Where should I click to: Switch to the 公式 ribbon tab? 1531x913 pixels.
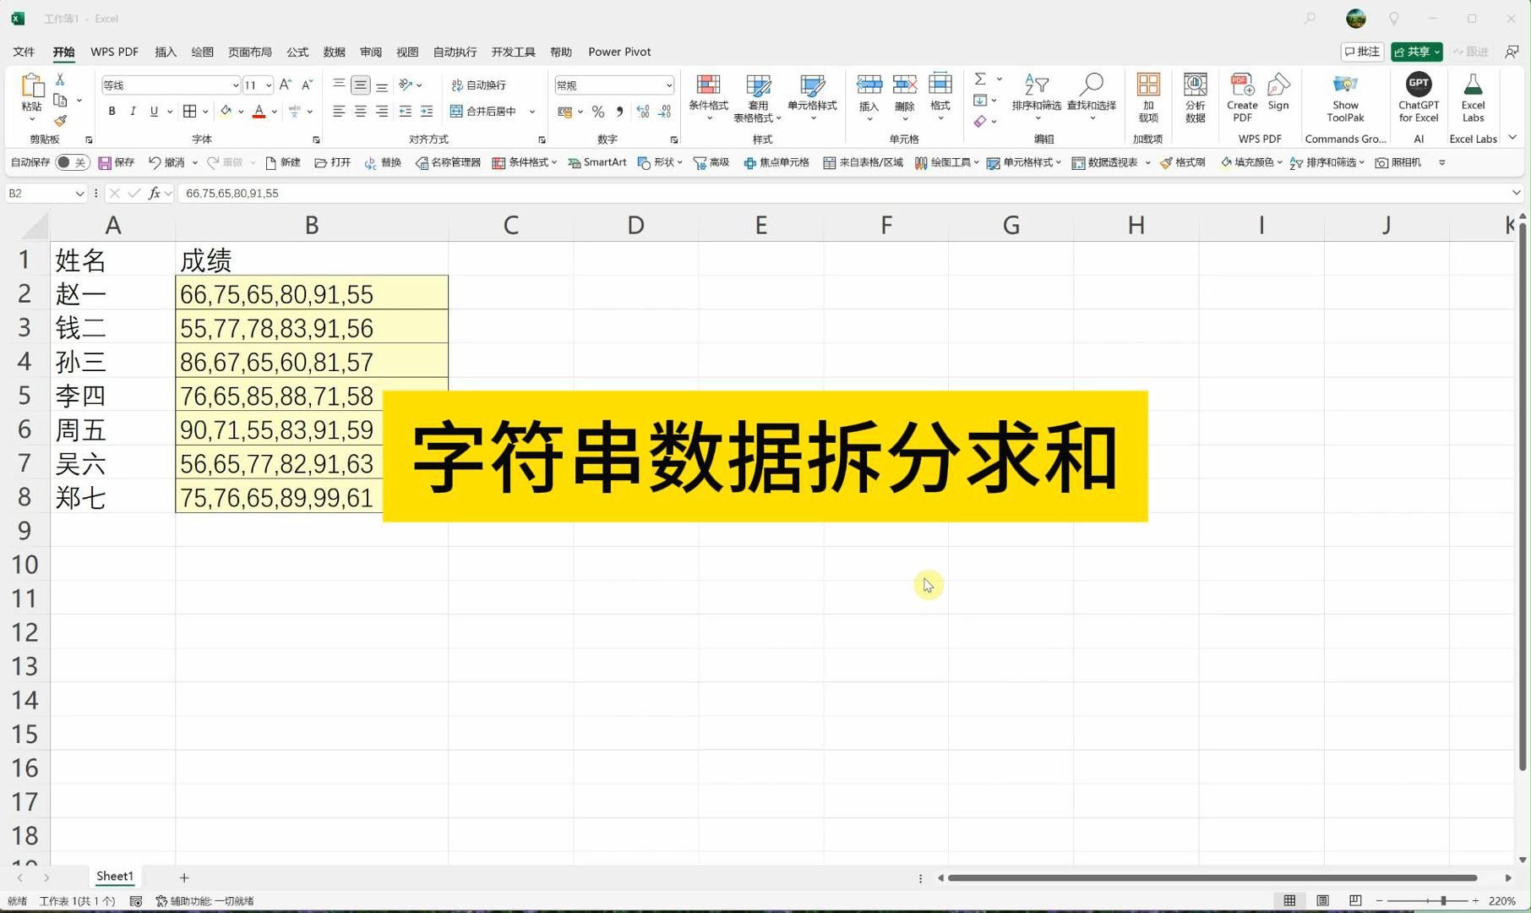[297, 52]
